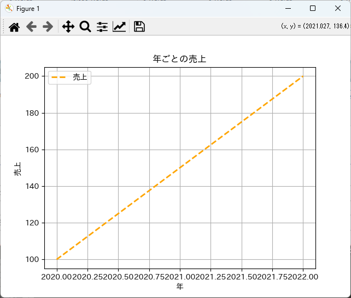Image resolution: width=351 pixels, height=298 pixels.
Task: Minimize the Figure 1 window
Action: 288,8
